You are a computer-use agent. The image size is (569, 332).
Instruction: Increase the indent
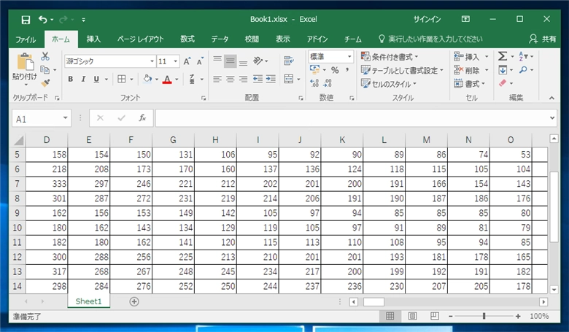(x=271, y=79)
